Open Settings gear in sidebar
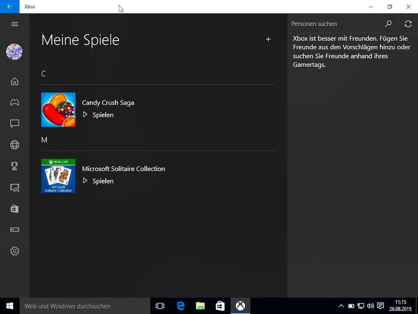Image resolution: width=418 pixels, height=314 pixels. coord(15,251)
